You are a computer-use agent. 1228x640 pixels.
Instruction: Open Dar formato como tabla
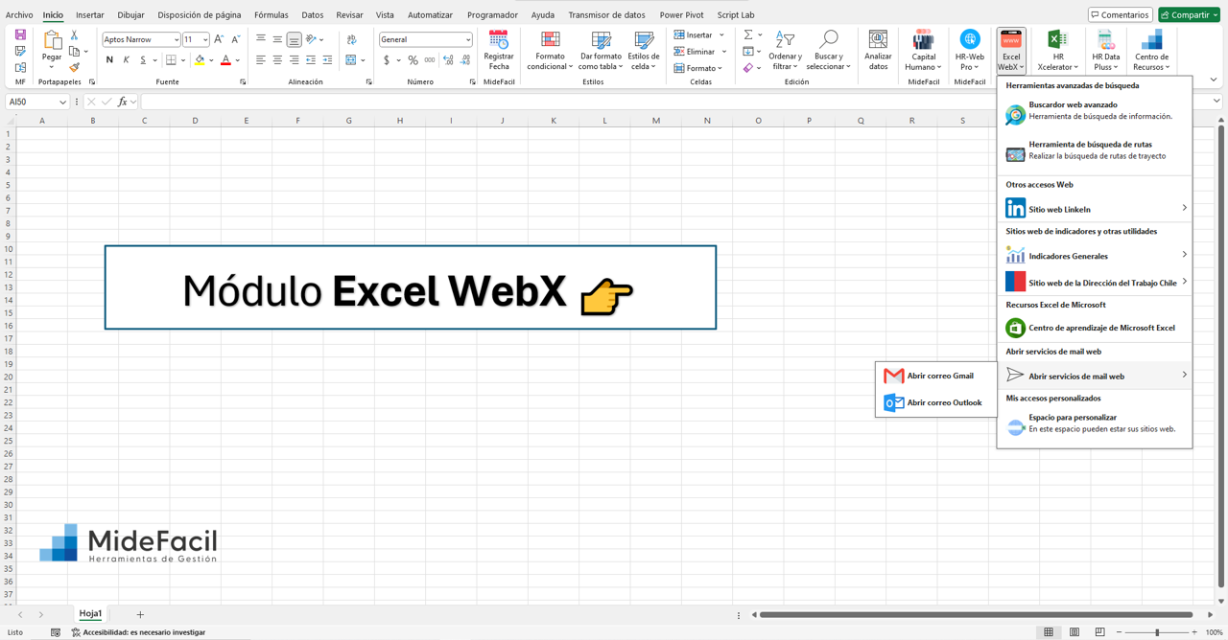click(601, 50)
